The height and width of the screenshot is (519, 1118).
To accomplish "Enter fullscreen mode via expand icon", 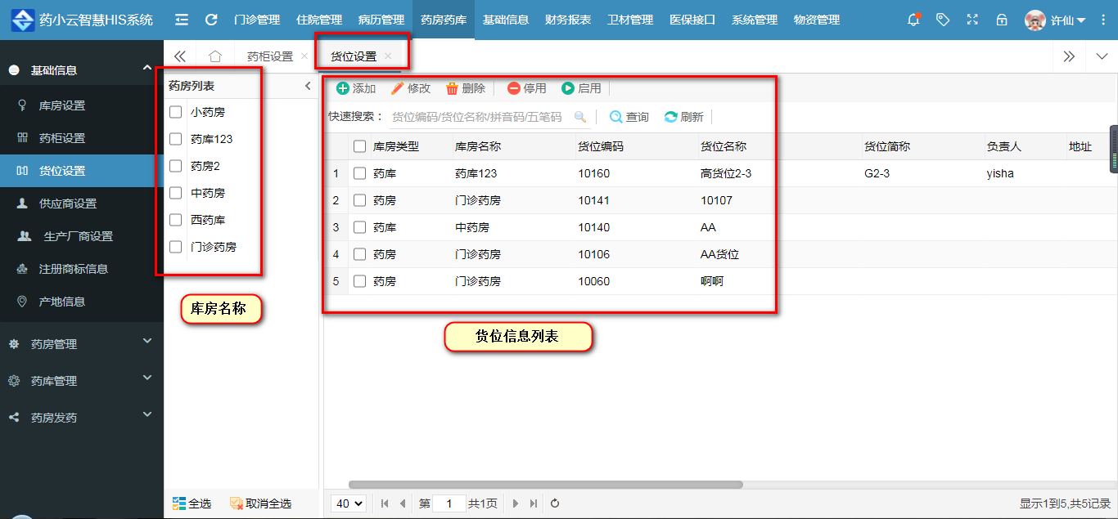I will (972, 20).
